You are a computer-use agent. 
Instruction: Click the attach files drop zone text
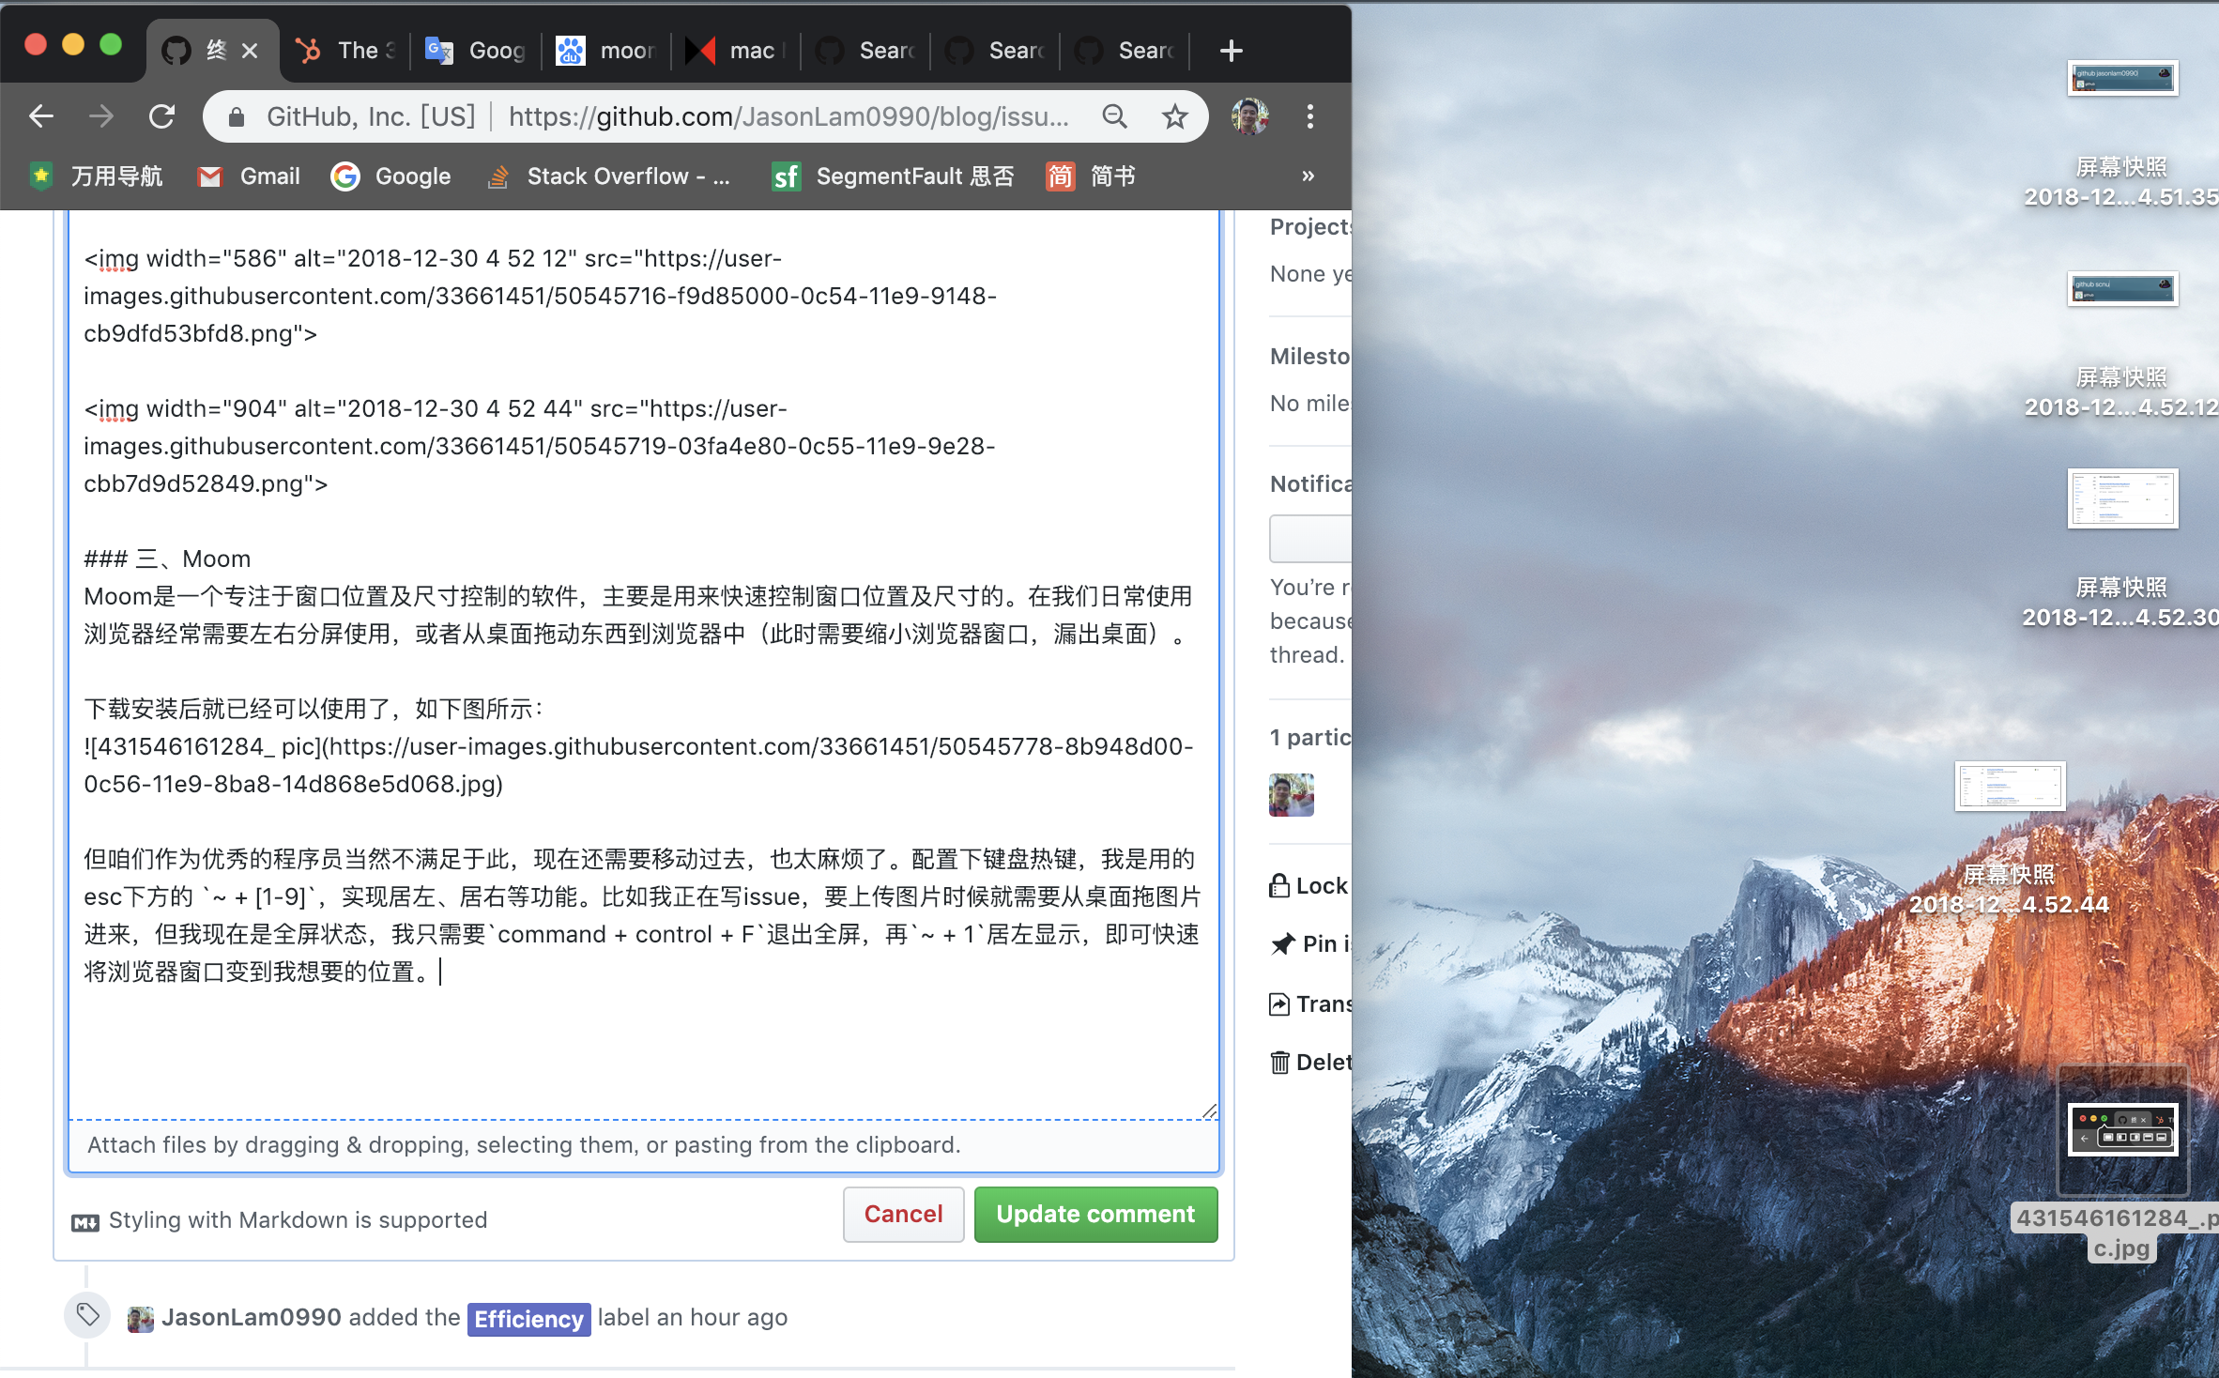pyautogui.click(x=524, y=1145)
